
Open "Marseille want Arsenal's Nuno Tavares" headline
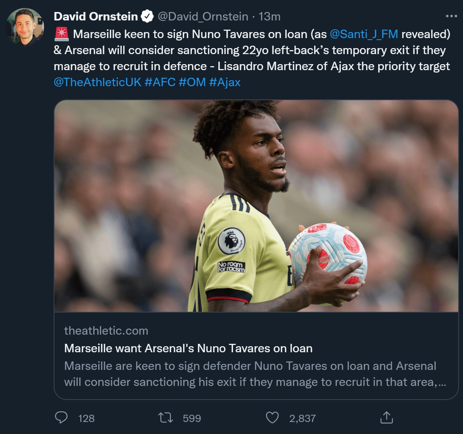click(188, 348)
